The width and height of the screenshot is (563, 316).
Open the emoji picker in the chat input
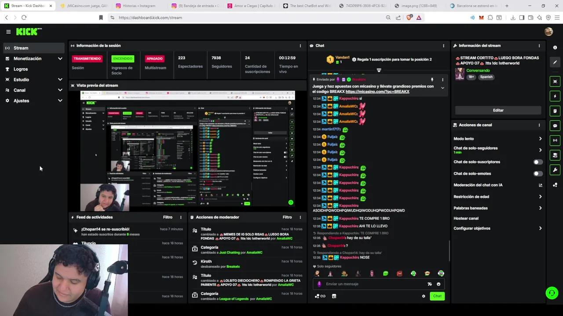coord(439,284)
